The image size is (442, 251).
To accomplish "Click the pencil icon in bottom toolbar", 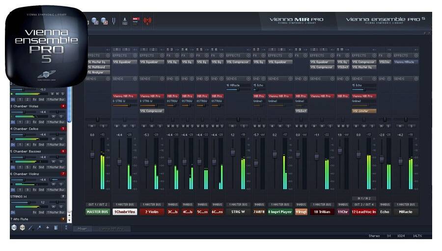I will coord(31,227).
